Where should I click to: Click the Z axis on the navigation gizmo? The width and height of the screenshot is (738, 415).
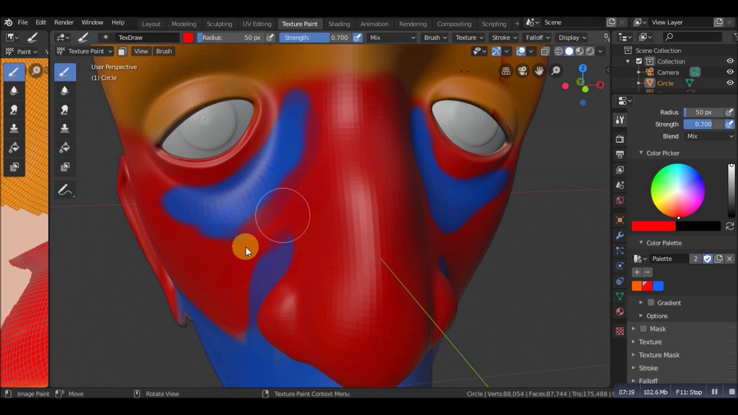[582, 69]
